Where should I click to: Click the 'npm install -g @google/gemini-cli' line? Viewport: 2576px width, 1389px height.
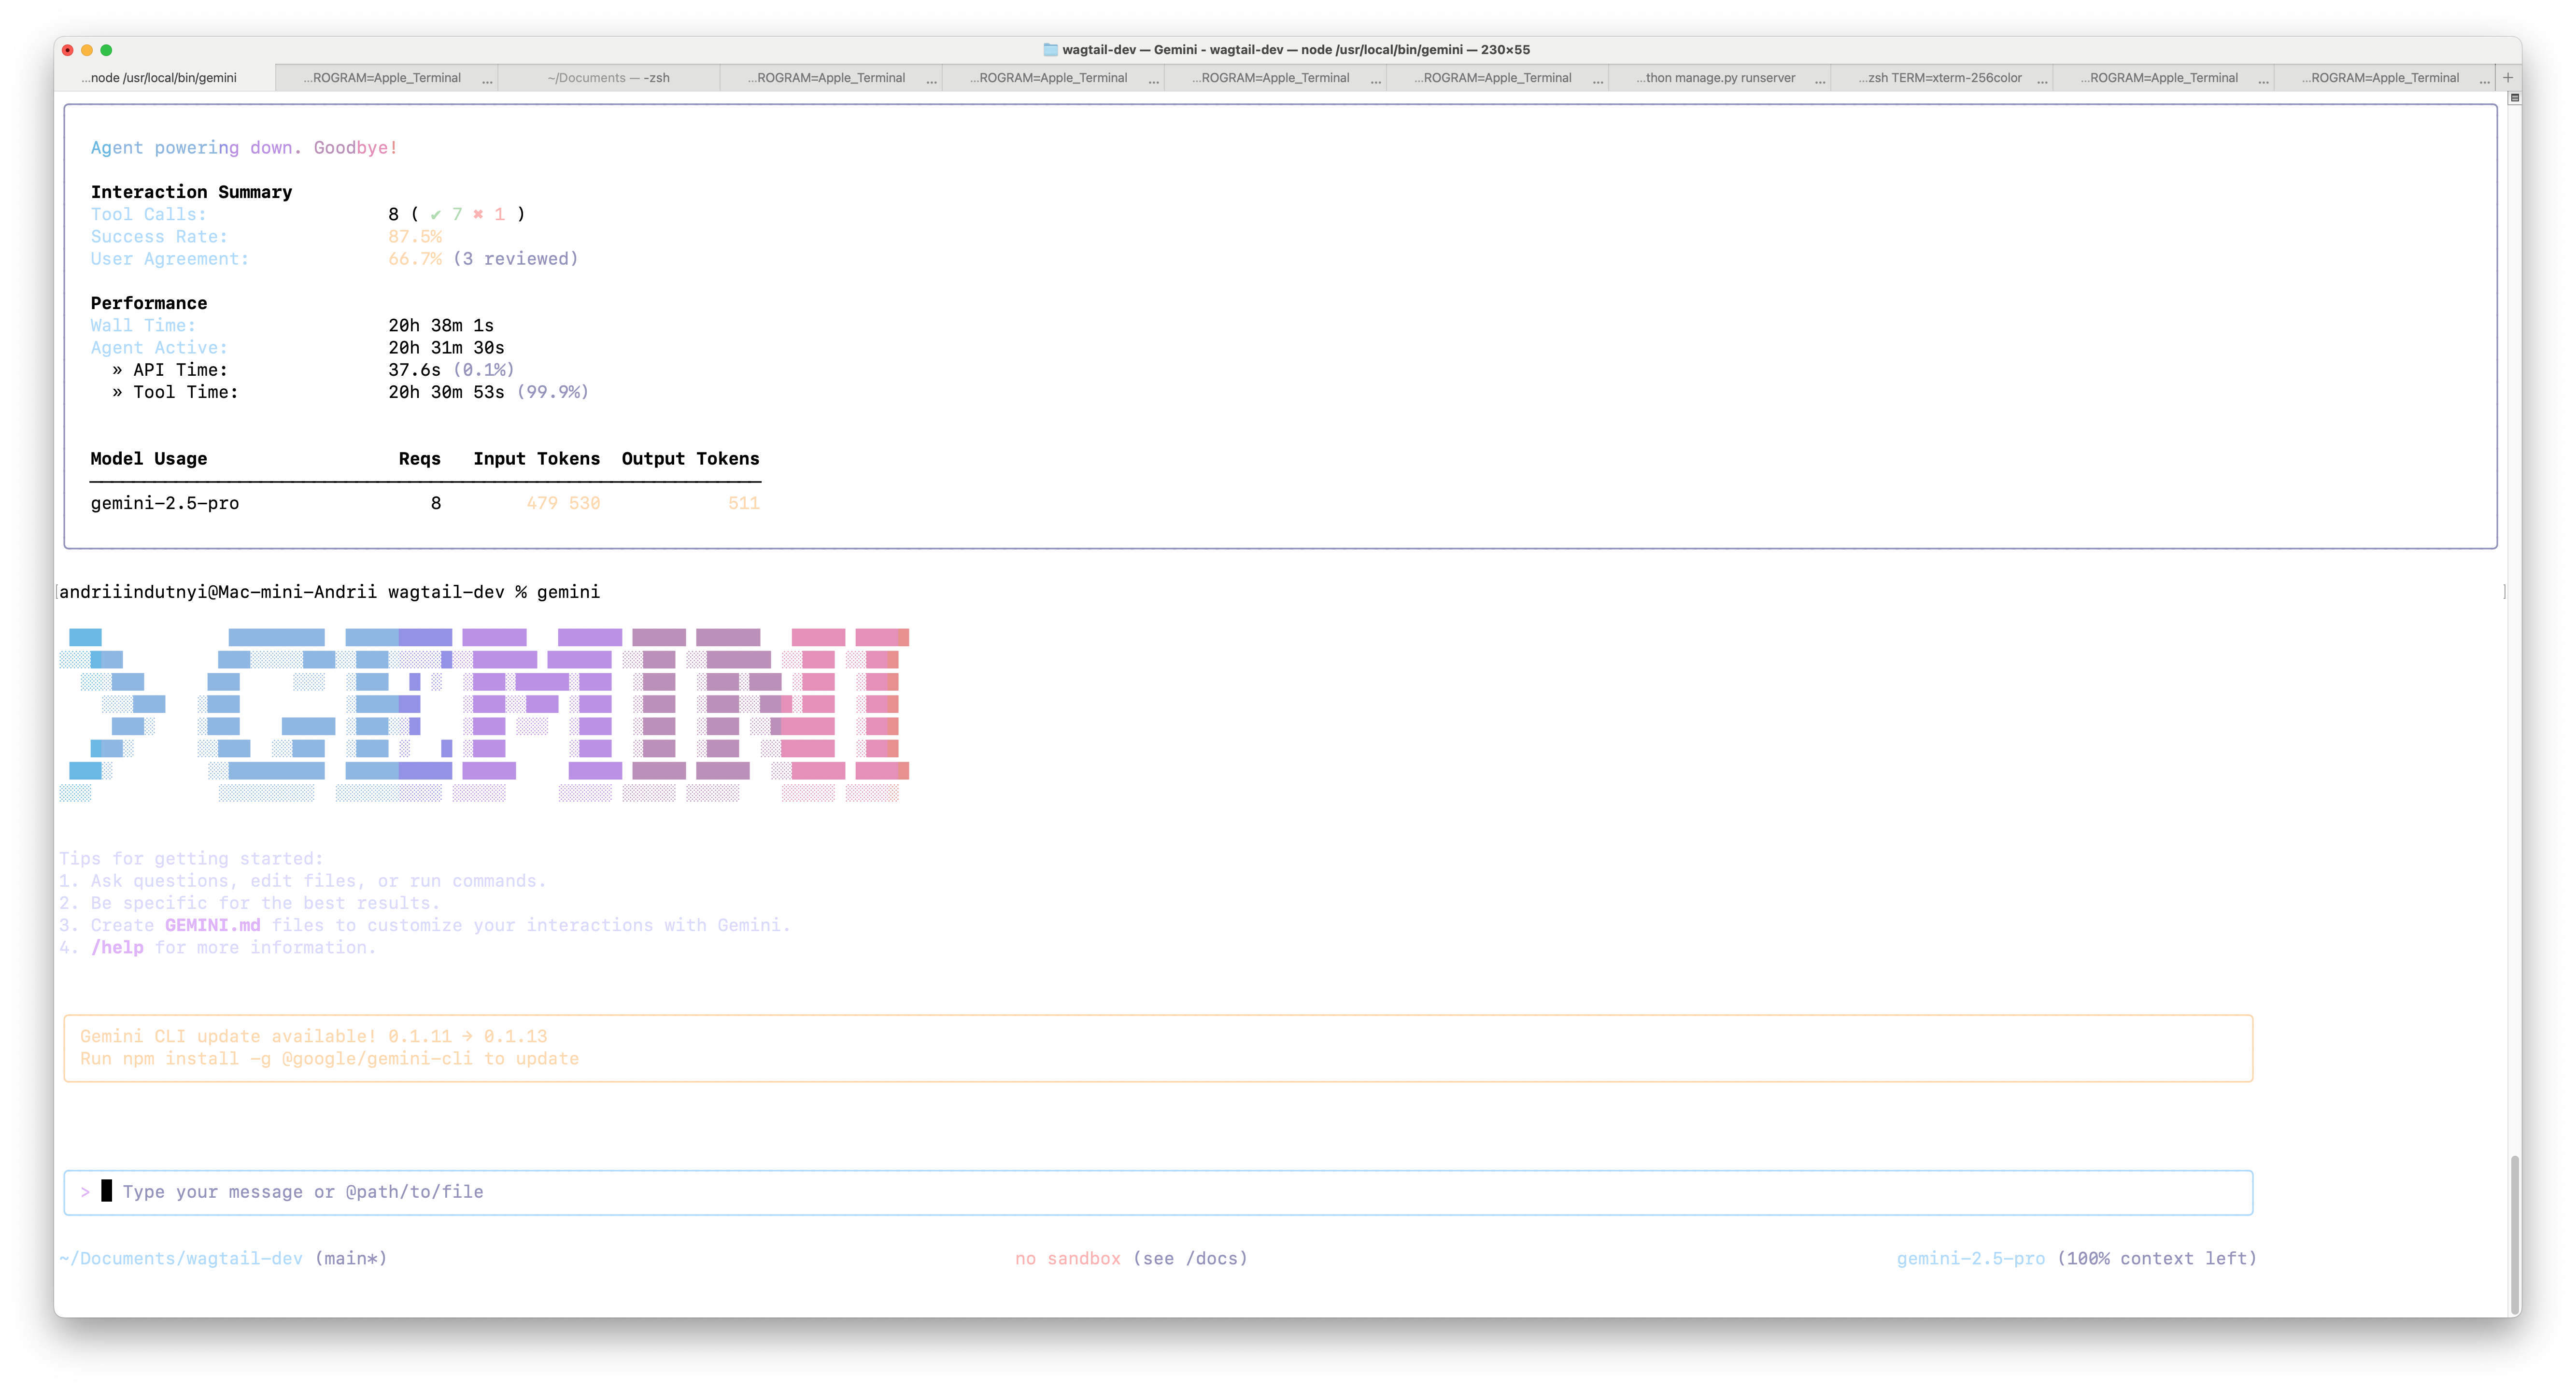(329, 1058)
